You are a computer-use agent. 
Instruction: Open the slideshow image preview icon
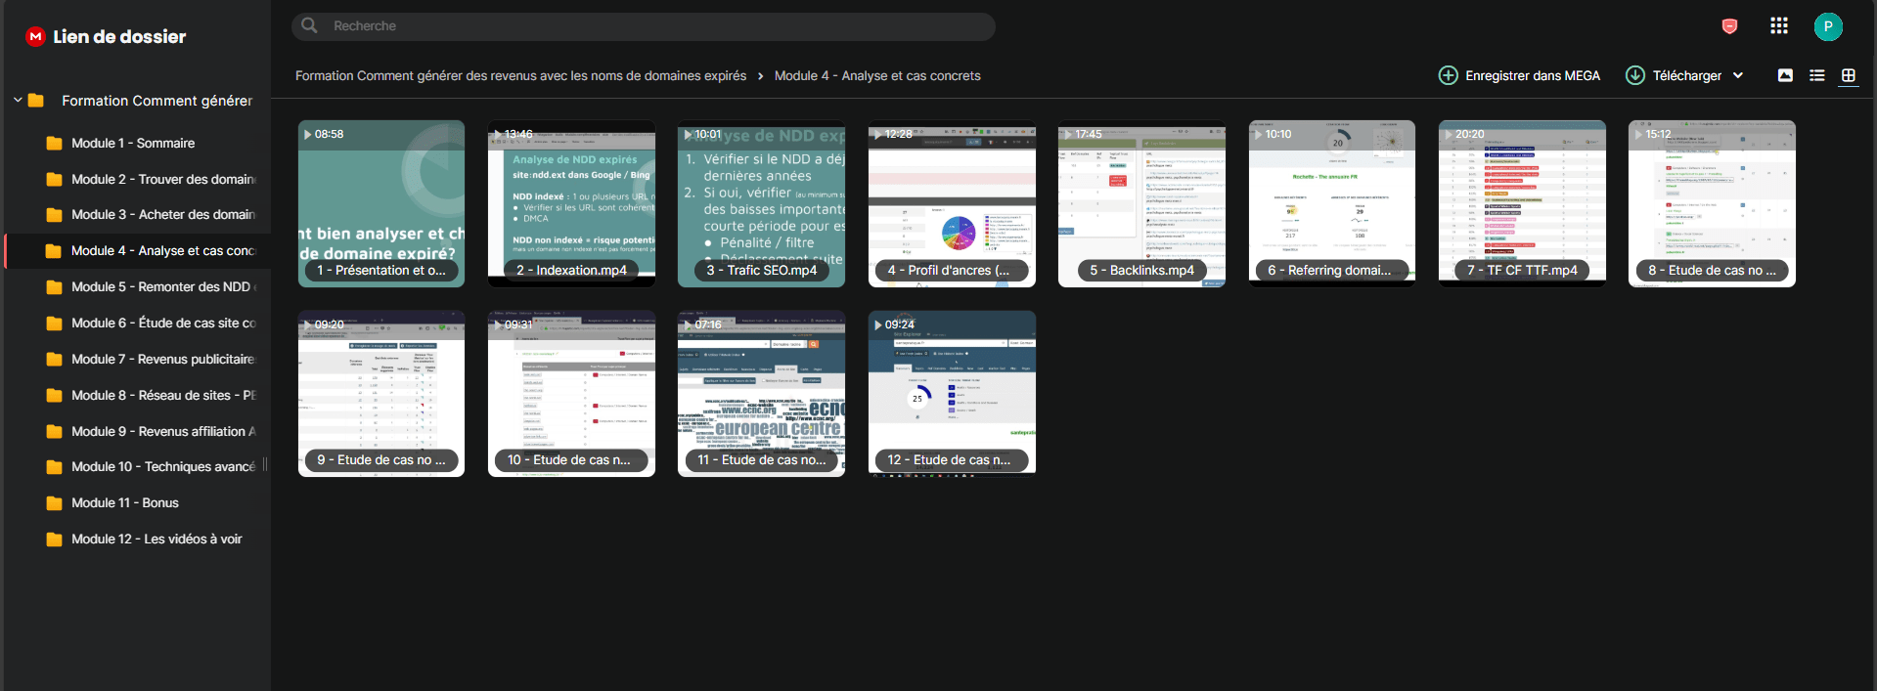tap(1785, 75)
